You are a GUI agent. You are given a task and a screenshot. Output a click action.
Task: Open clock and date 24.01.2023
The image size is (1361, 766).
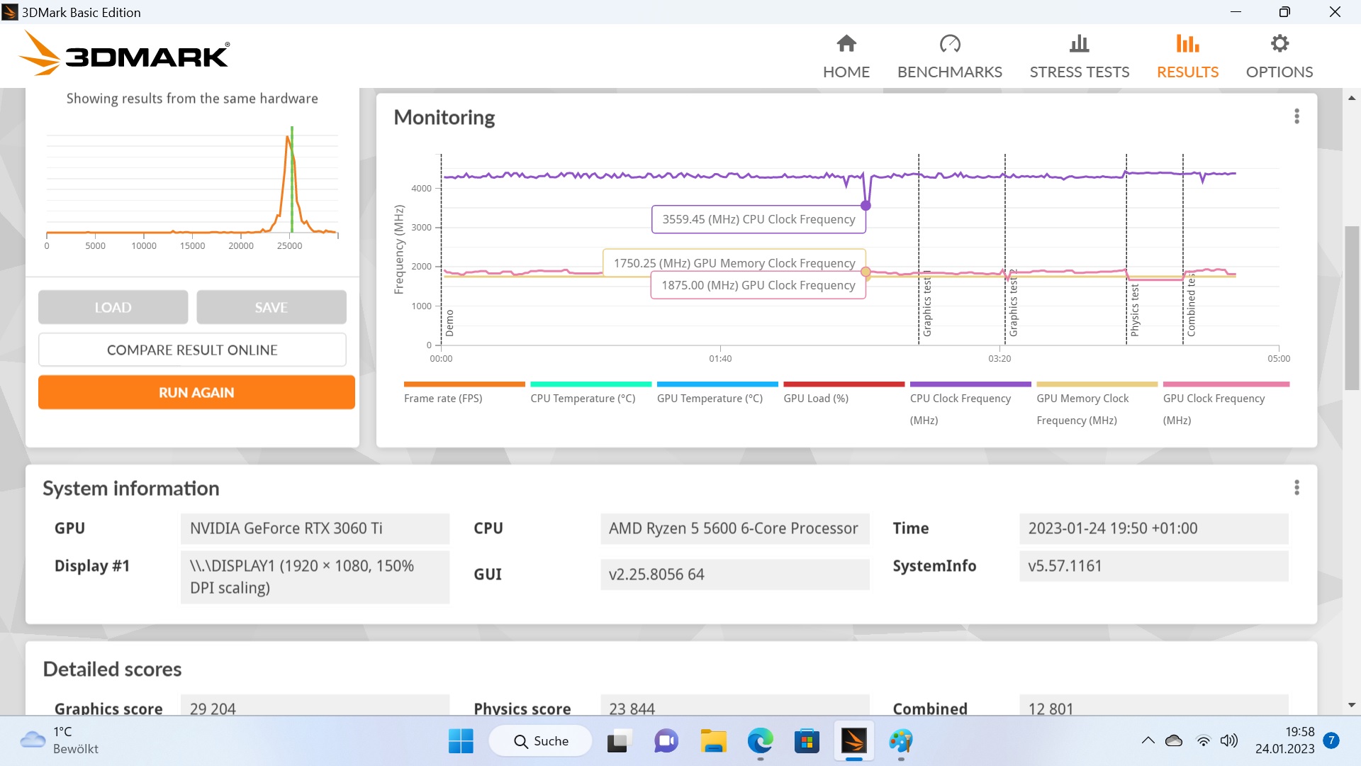click(x=1284, y=740)
